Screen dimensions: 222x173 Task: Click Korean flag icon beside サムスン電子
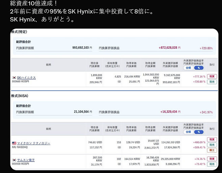[x=14, y=160]
